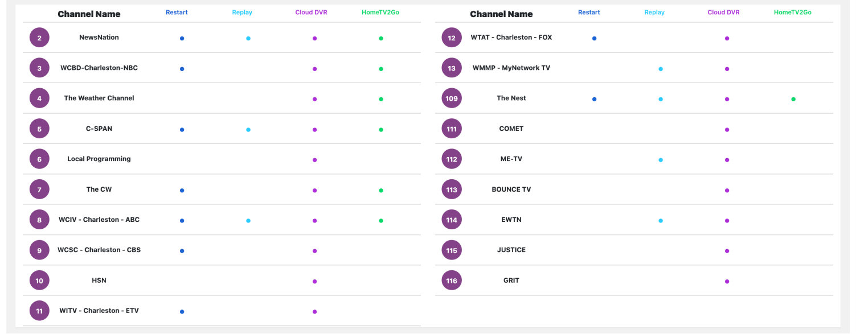This screenshot has height=334, width=856.
Task: Select the Cloud DVR dot for HSN
Action: 314,281
